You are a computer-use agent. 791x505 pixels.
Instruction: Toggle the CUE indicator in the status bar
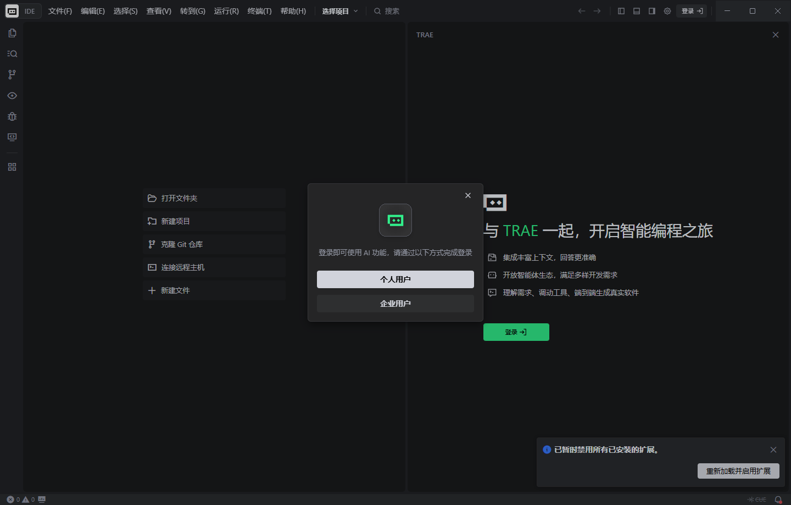tap(757, 500)
